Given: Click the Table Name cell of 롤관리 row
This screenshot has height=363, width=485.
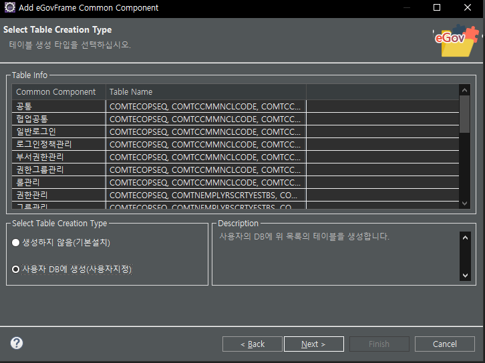Looking at the screenshot, I should (x=206, y=182).
